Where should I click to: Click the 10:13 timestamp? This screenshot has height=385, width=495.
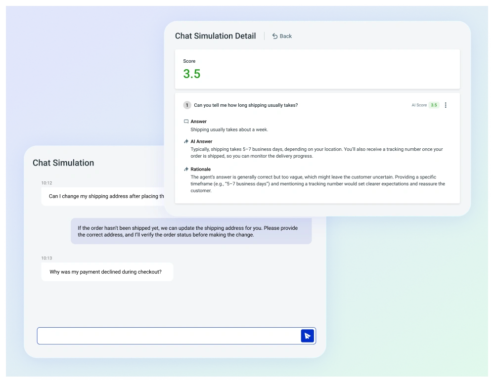coord(46,258)
